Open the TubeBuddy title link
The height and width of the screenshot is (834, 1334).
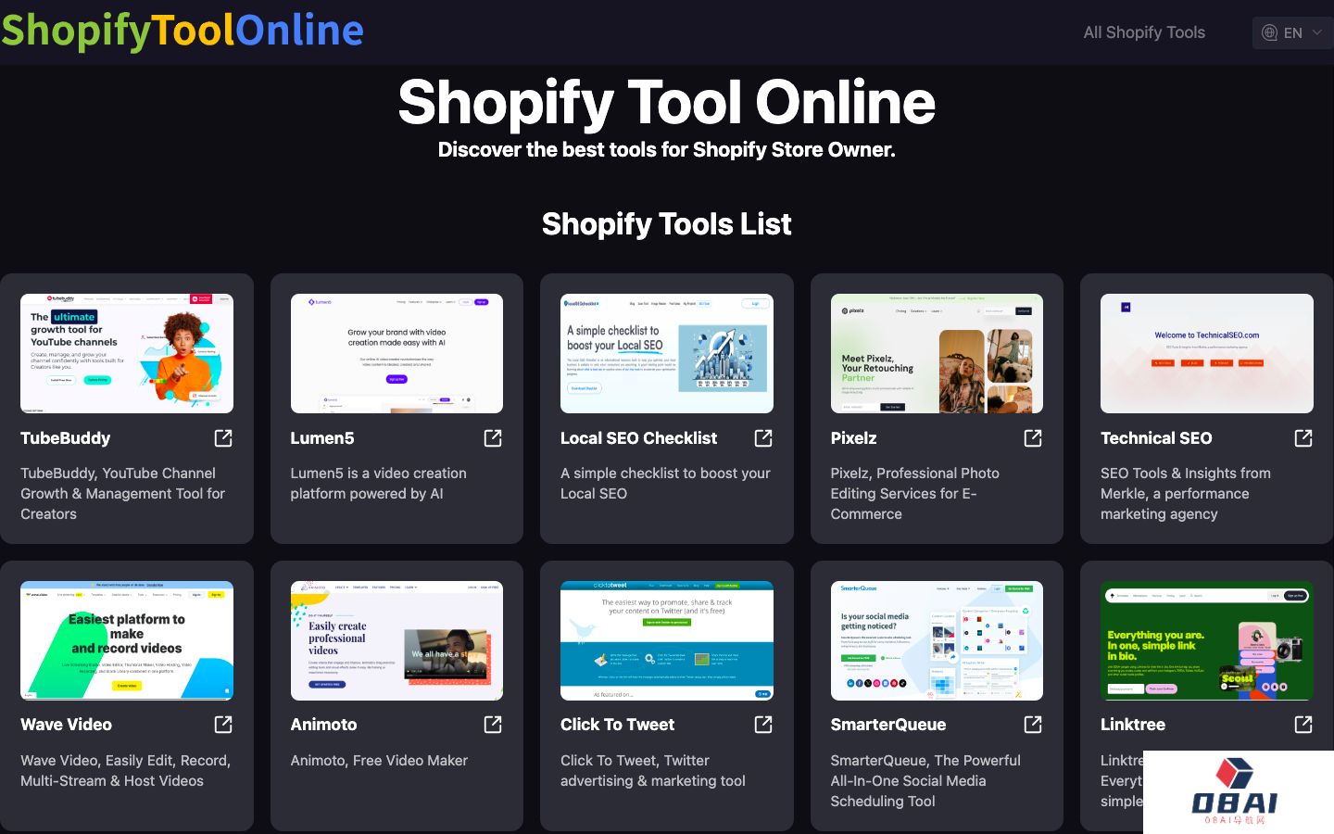[x=66, y=438]
